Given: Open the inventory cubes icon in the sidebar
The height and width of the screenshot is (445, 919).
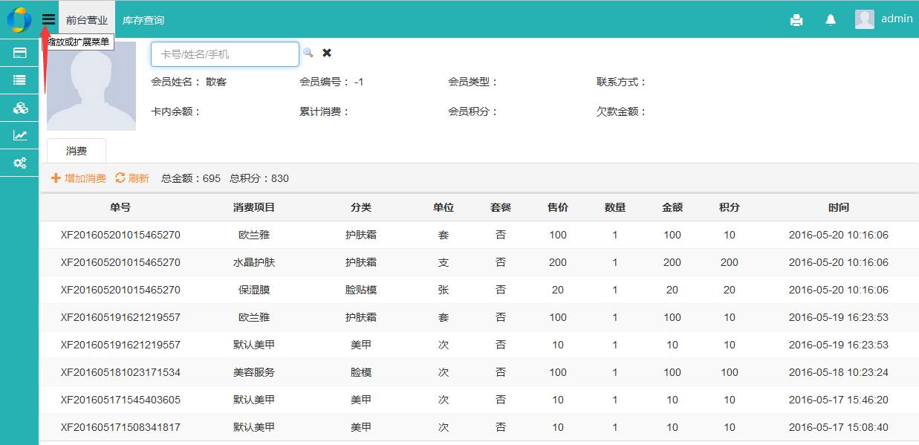Looking at the screenshot, I should tap(19, 108).
